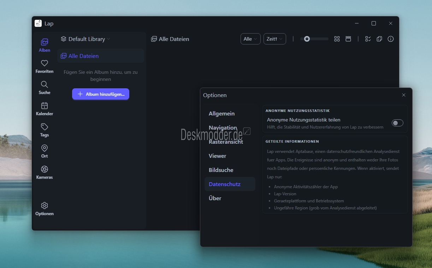Image resolution: width=432 pixels, height=268 pixels.
Task: Click the Album hinzufügen button
Action: [x=101, y=94]
